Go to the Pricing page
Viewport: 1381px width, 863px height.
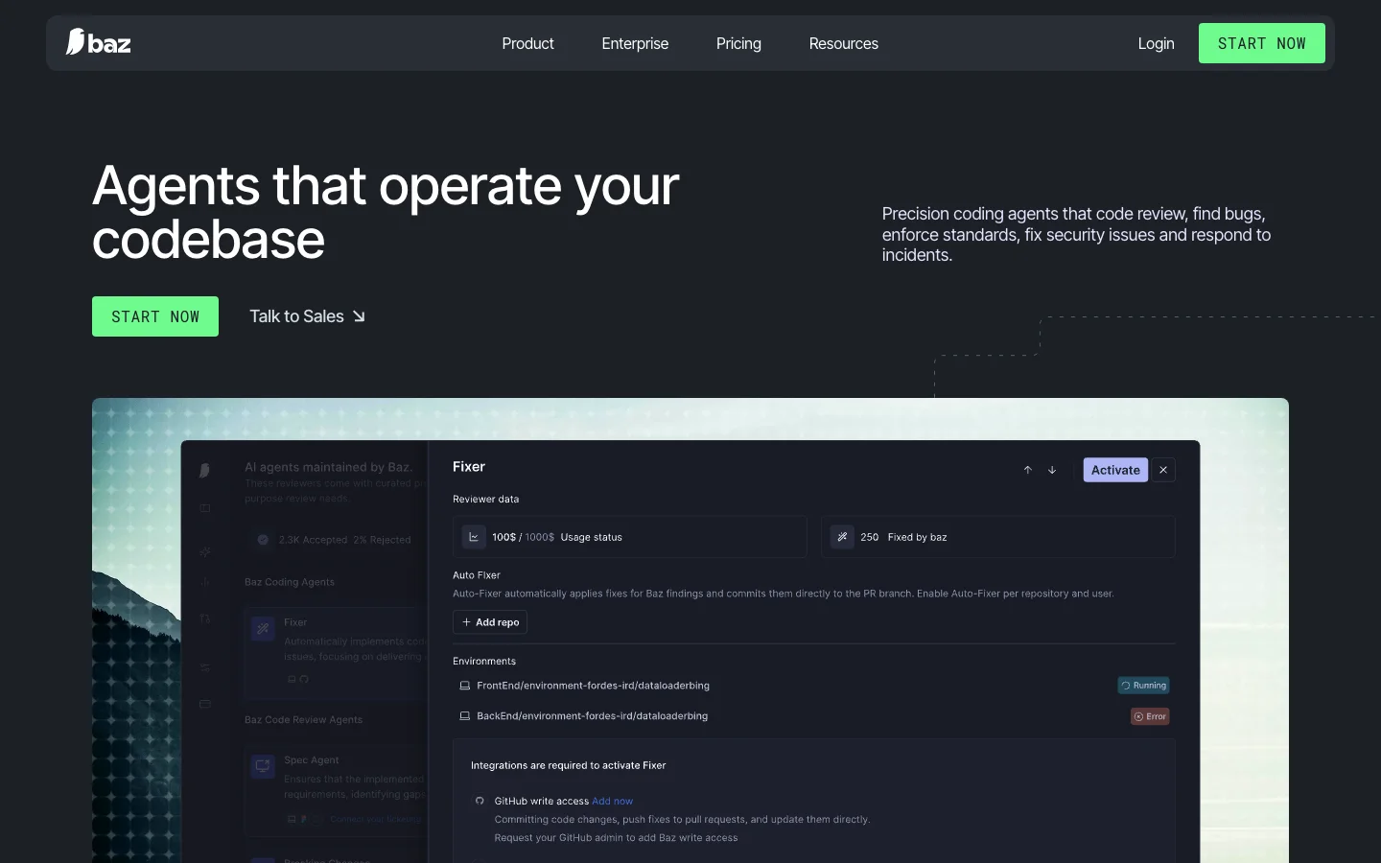(x=738, y=43)
